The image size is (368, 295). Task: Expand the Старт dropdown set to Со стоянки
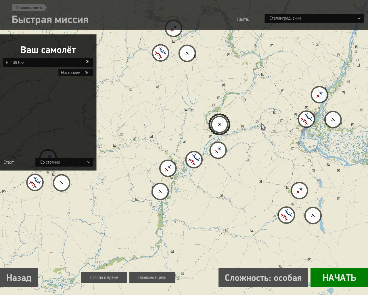[64, 162]
